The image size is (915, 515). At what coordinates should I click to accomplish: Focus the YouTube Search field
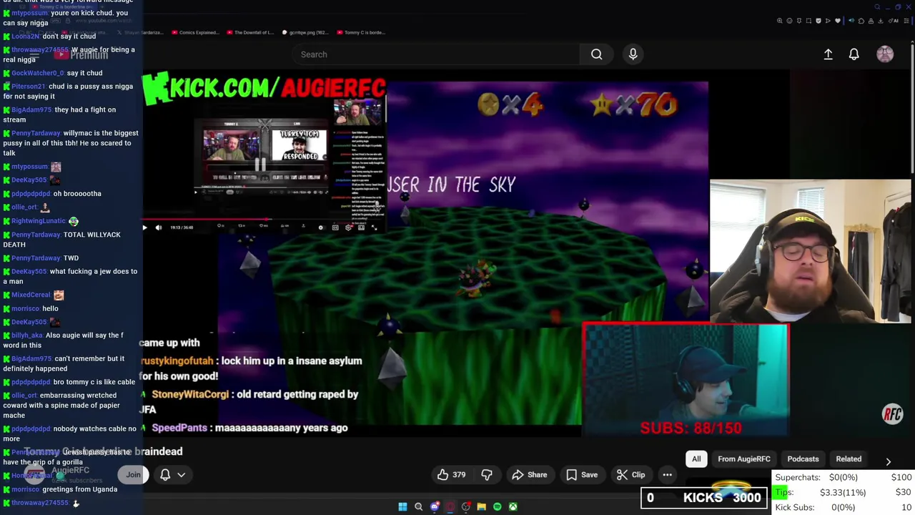click(436, 54)
